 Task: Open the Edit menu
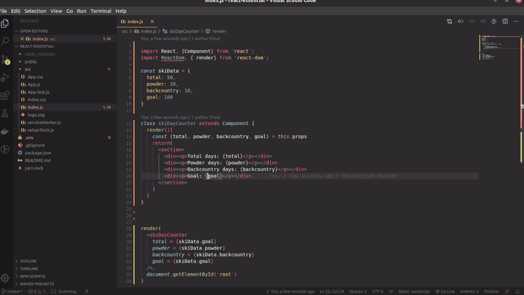[15, 11]
